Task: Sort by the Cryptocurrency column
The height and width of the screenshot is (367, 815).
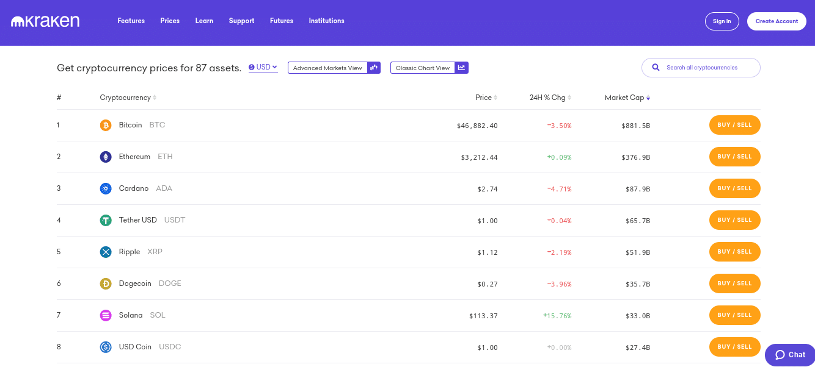Action: click(x=128, y=98)
